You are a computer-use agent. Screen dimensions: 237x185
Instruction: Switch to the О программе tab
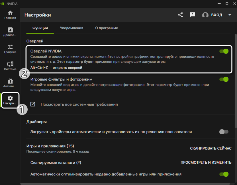pos(107,28)
